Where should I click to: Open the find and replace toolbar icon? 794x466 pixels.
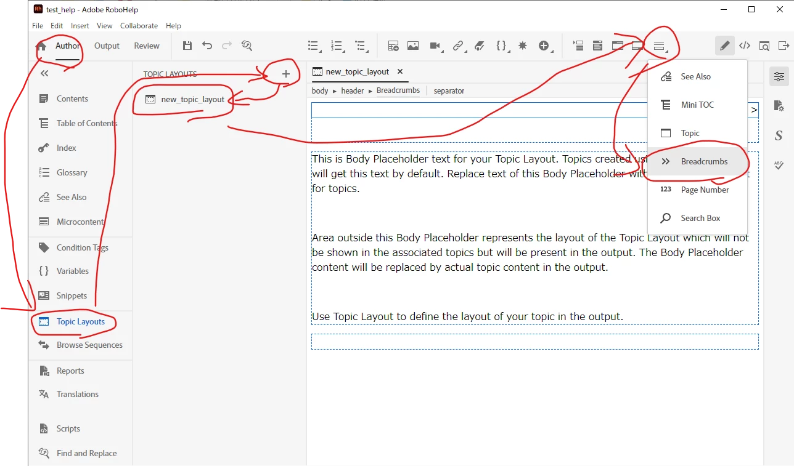tap(247, 46)
